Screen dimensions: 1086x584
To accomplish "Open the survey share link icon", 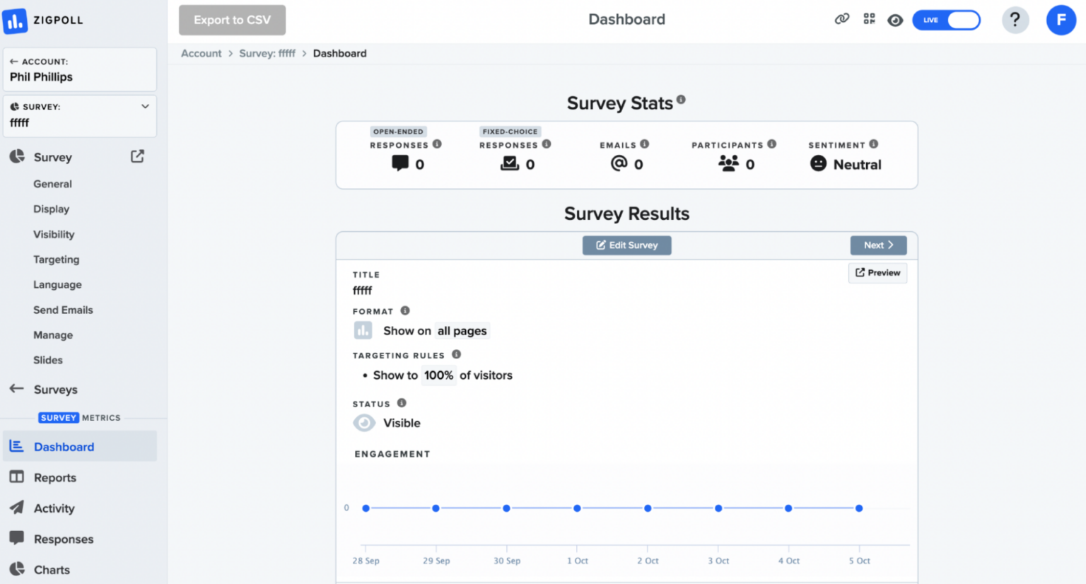I will pyautogui.click(x=841, y=20).
